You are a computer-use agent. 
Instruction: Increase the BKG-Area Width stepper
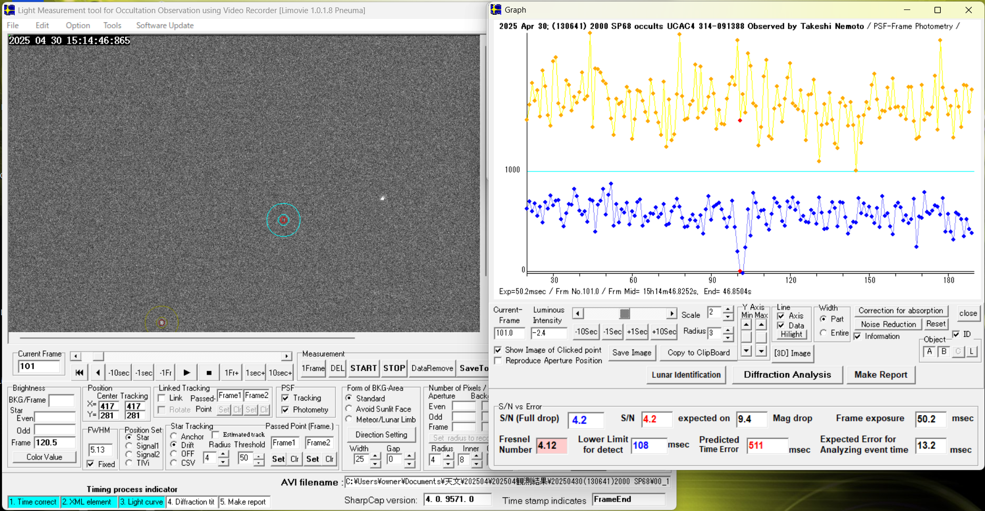[375, 456]
